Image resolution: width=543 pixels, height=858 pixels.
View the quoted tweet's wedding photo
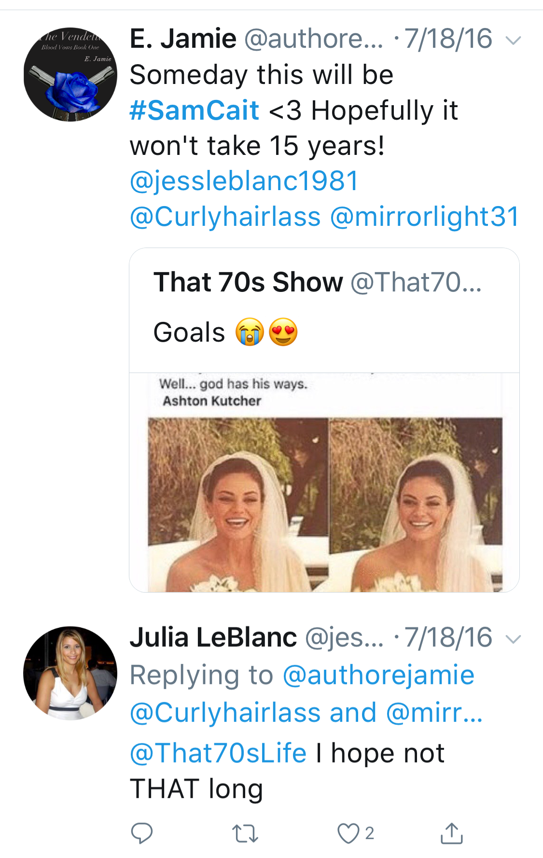(324, 483)
